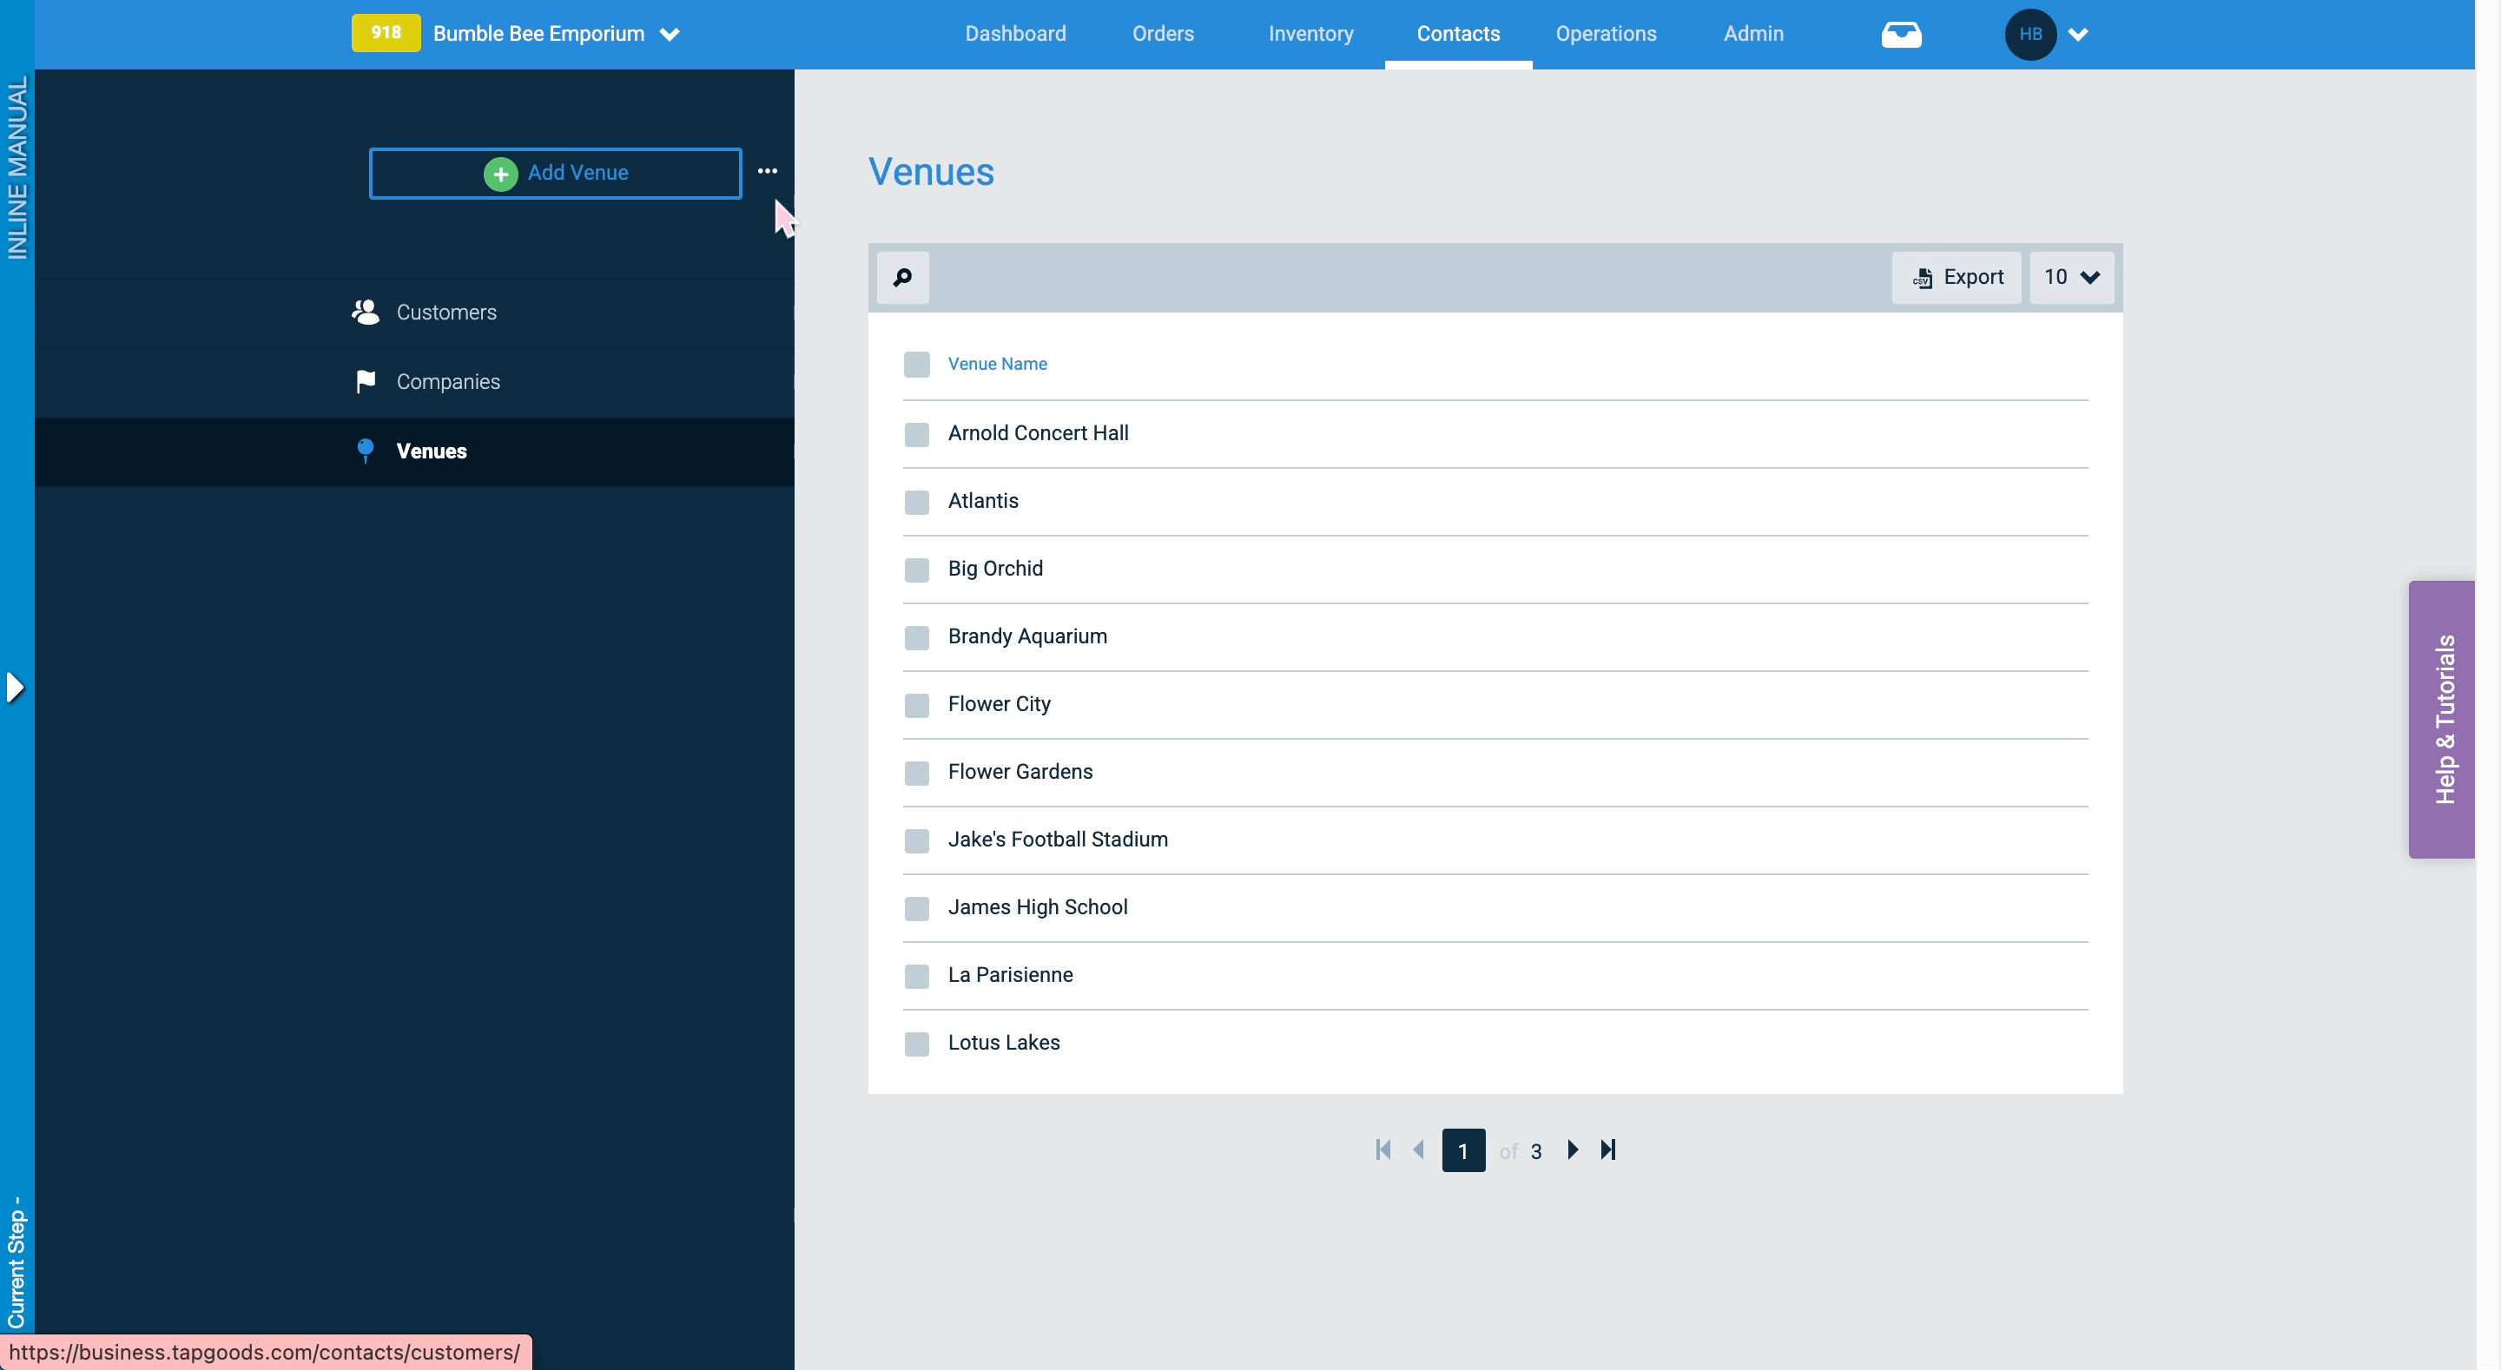The height and width of the screenshot is (1370, 2501).
Task: Go to first page arrow
Action: click(x=1383, y=1149)
